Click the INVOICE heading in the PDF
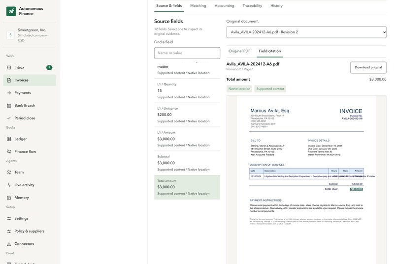 click(351, 111)
